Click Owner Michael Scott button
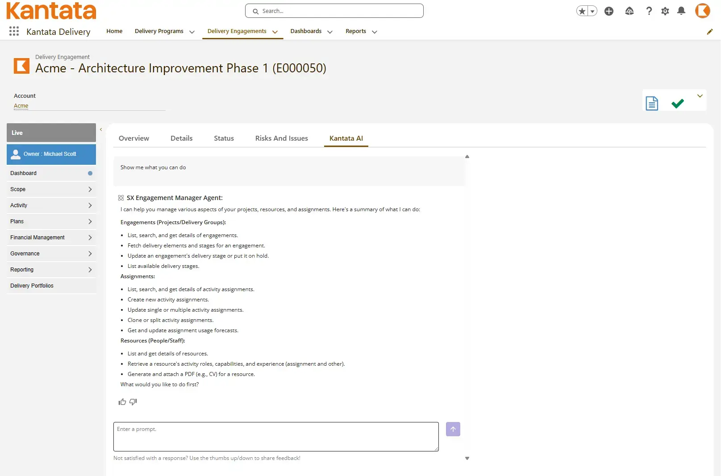This screenshot has height=476, width=721. pos(51,154)
